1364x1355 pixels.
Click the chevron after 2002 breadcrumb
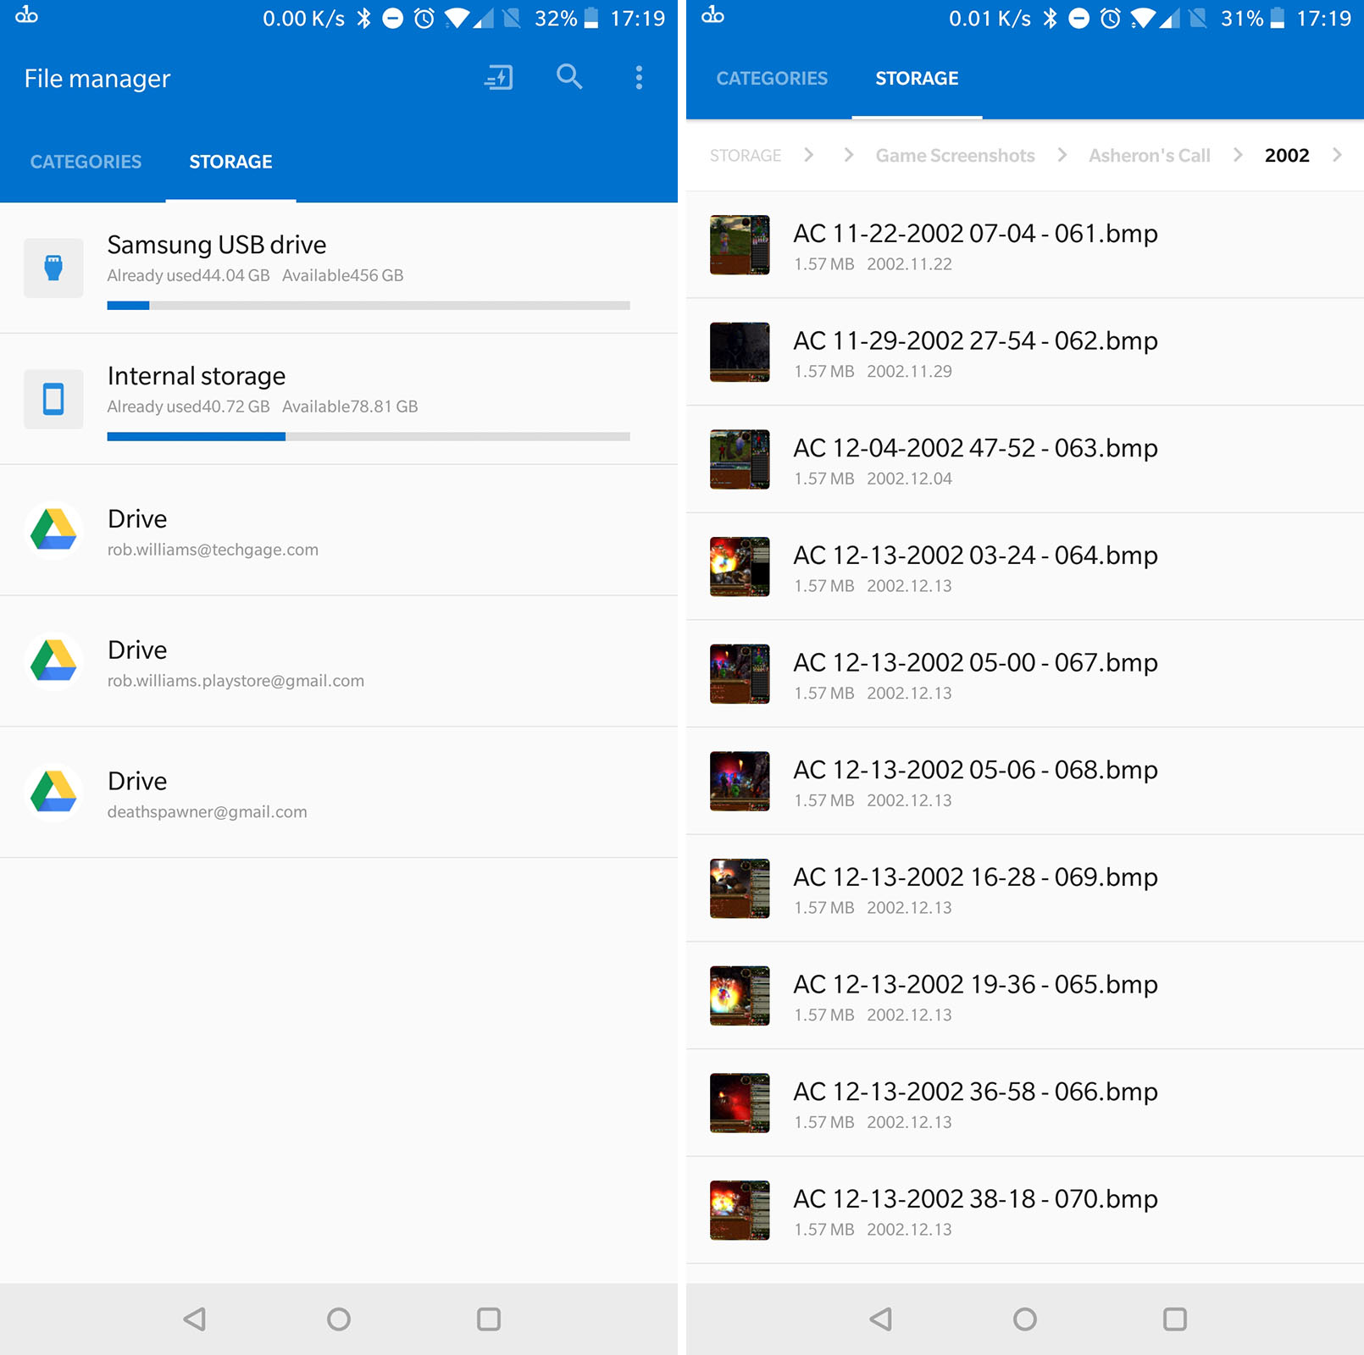1337,155
